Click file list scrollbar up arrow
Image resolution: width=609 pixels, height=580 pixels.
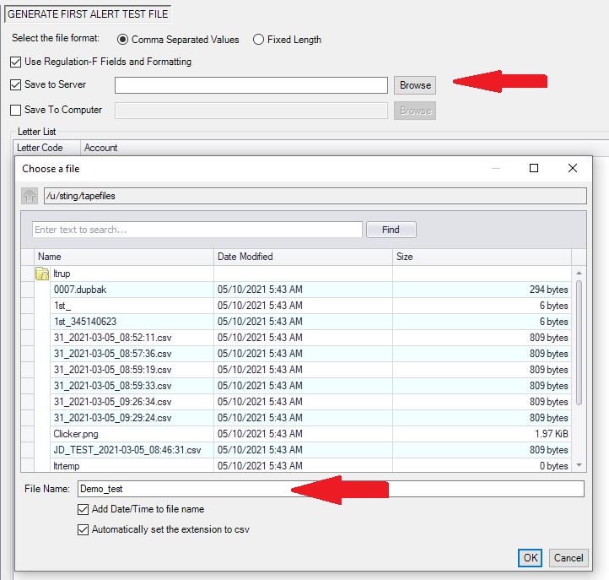[579, 274]
